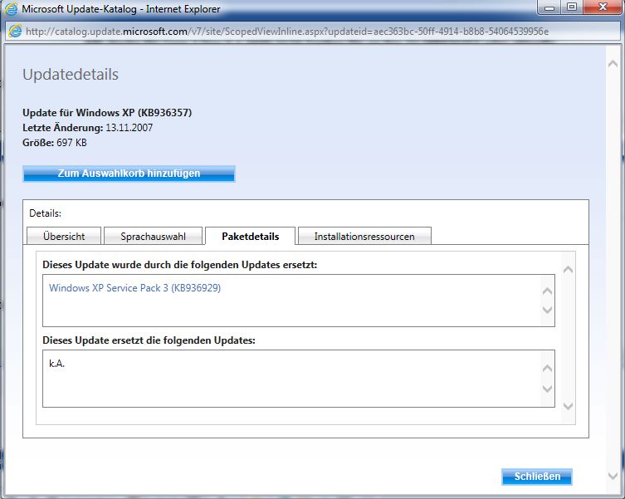Click the down arrow in the 'ersetzt durch' list box
625x499 pixels.
click(548, 310)
